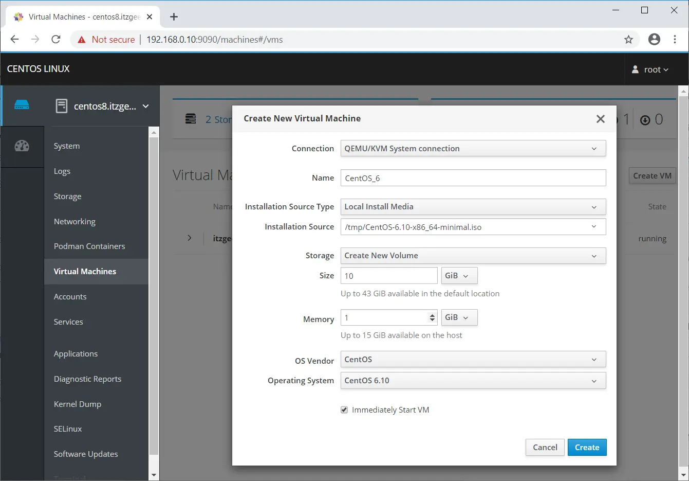Image resolution: width=689 pixels, height=481 pixels.
Task: Click the CENTOS LINUX header title
Action: coord(39,69)
